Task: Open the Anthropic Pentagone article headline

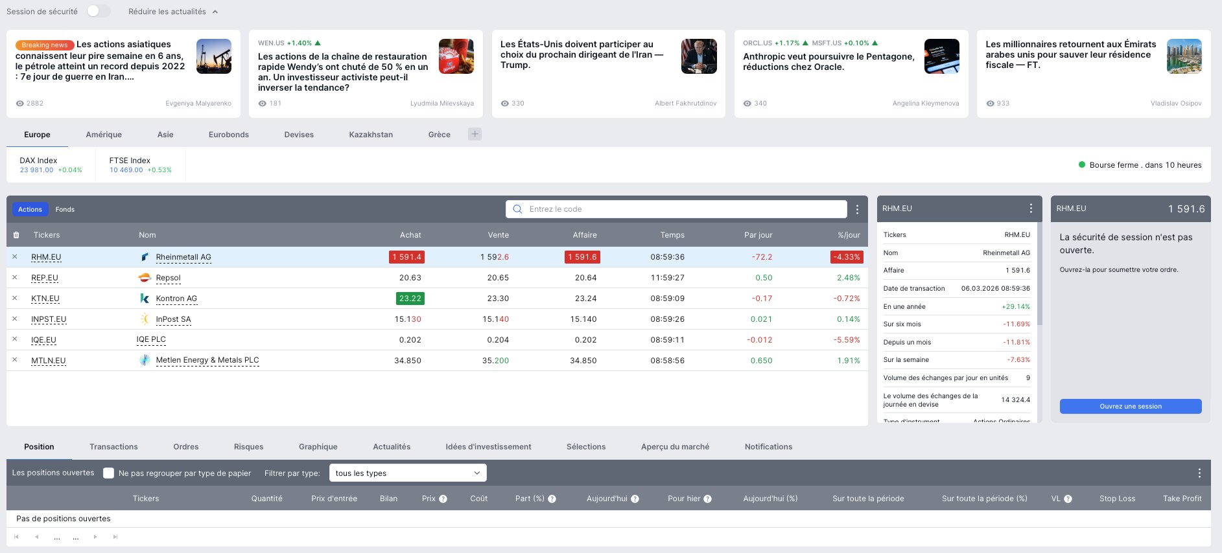Action: [828, 62]
